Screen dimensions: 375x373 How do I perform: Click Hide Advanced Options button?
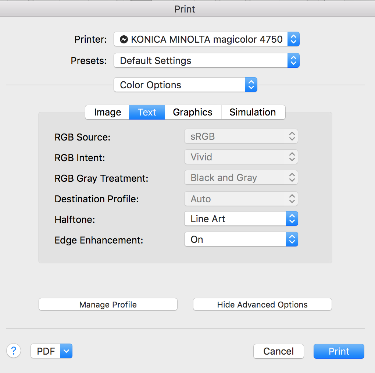(262, 305)
